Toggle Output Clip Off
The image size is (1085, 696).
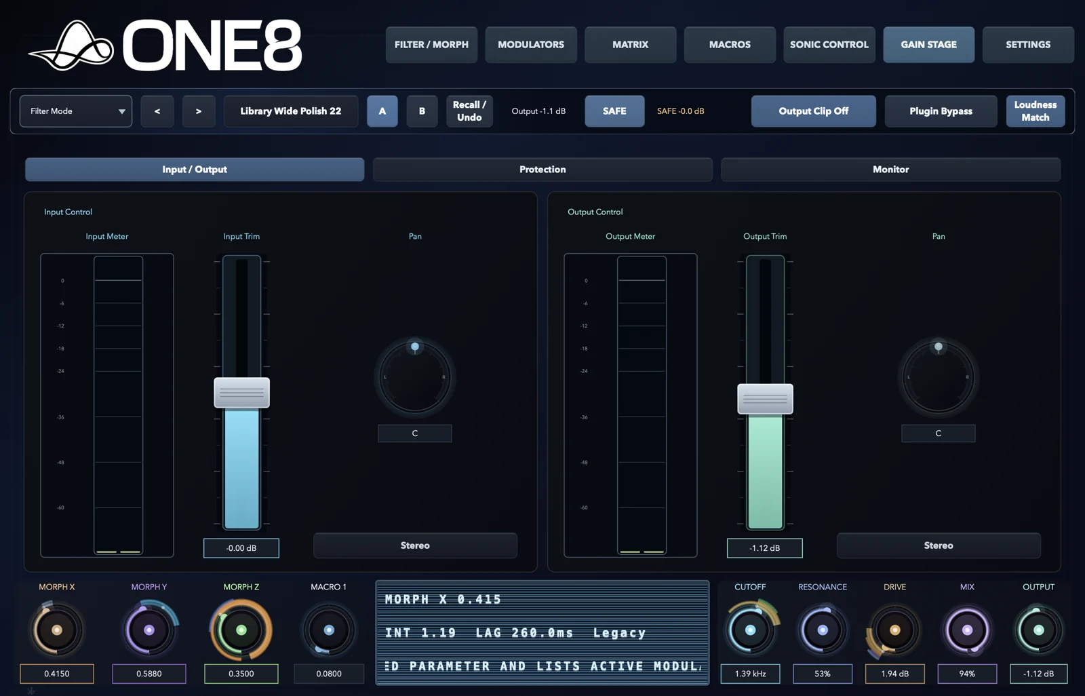[814, 111]
